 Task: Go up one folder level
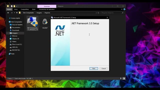pos(17,13)
